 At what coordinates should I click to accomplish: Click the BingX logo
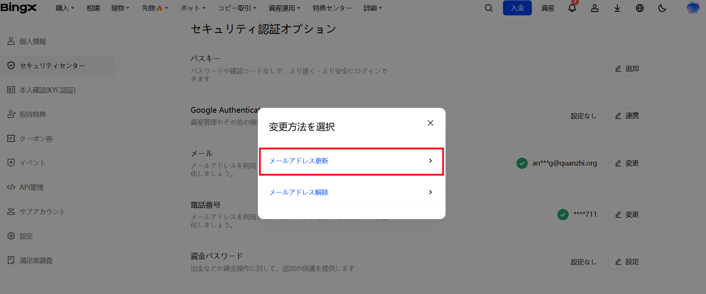coord(18,8)
